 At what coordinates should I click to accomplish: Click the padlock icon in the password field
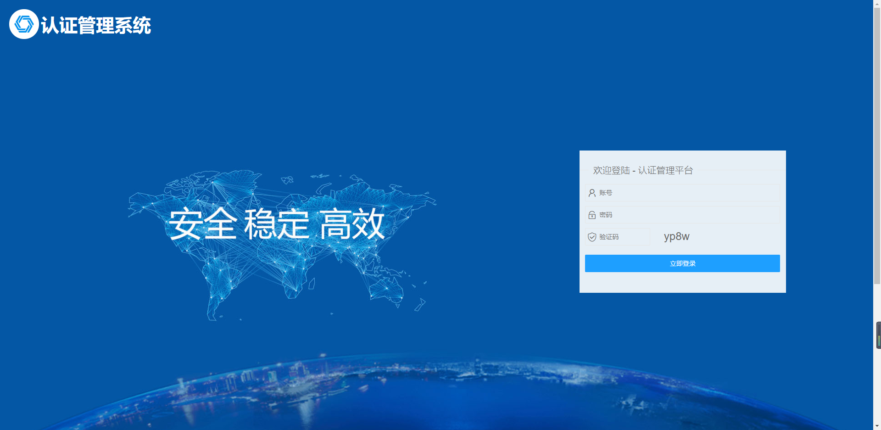591,214
